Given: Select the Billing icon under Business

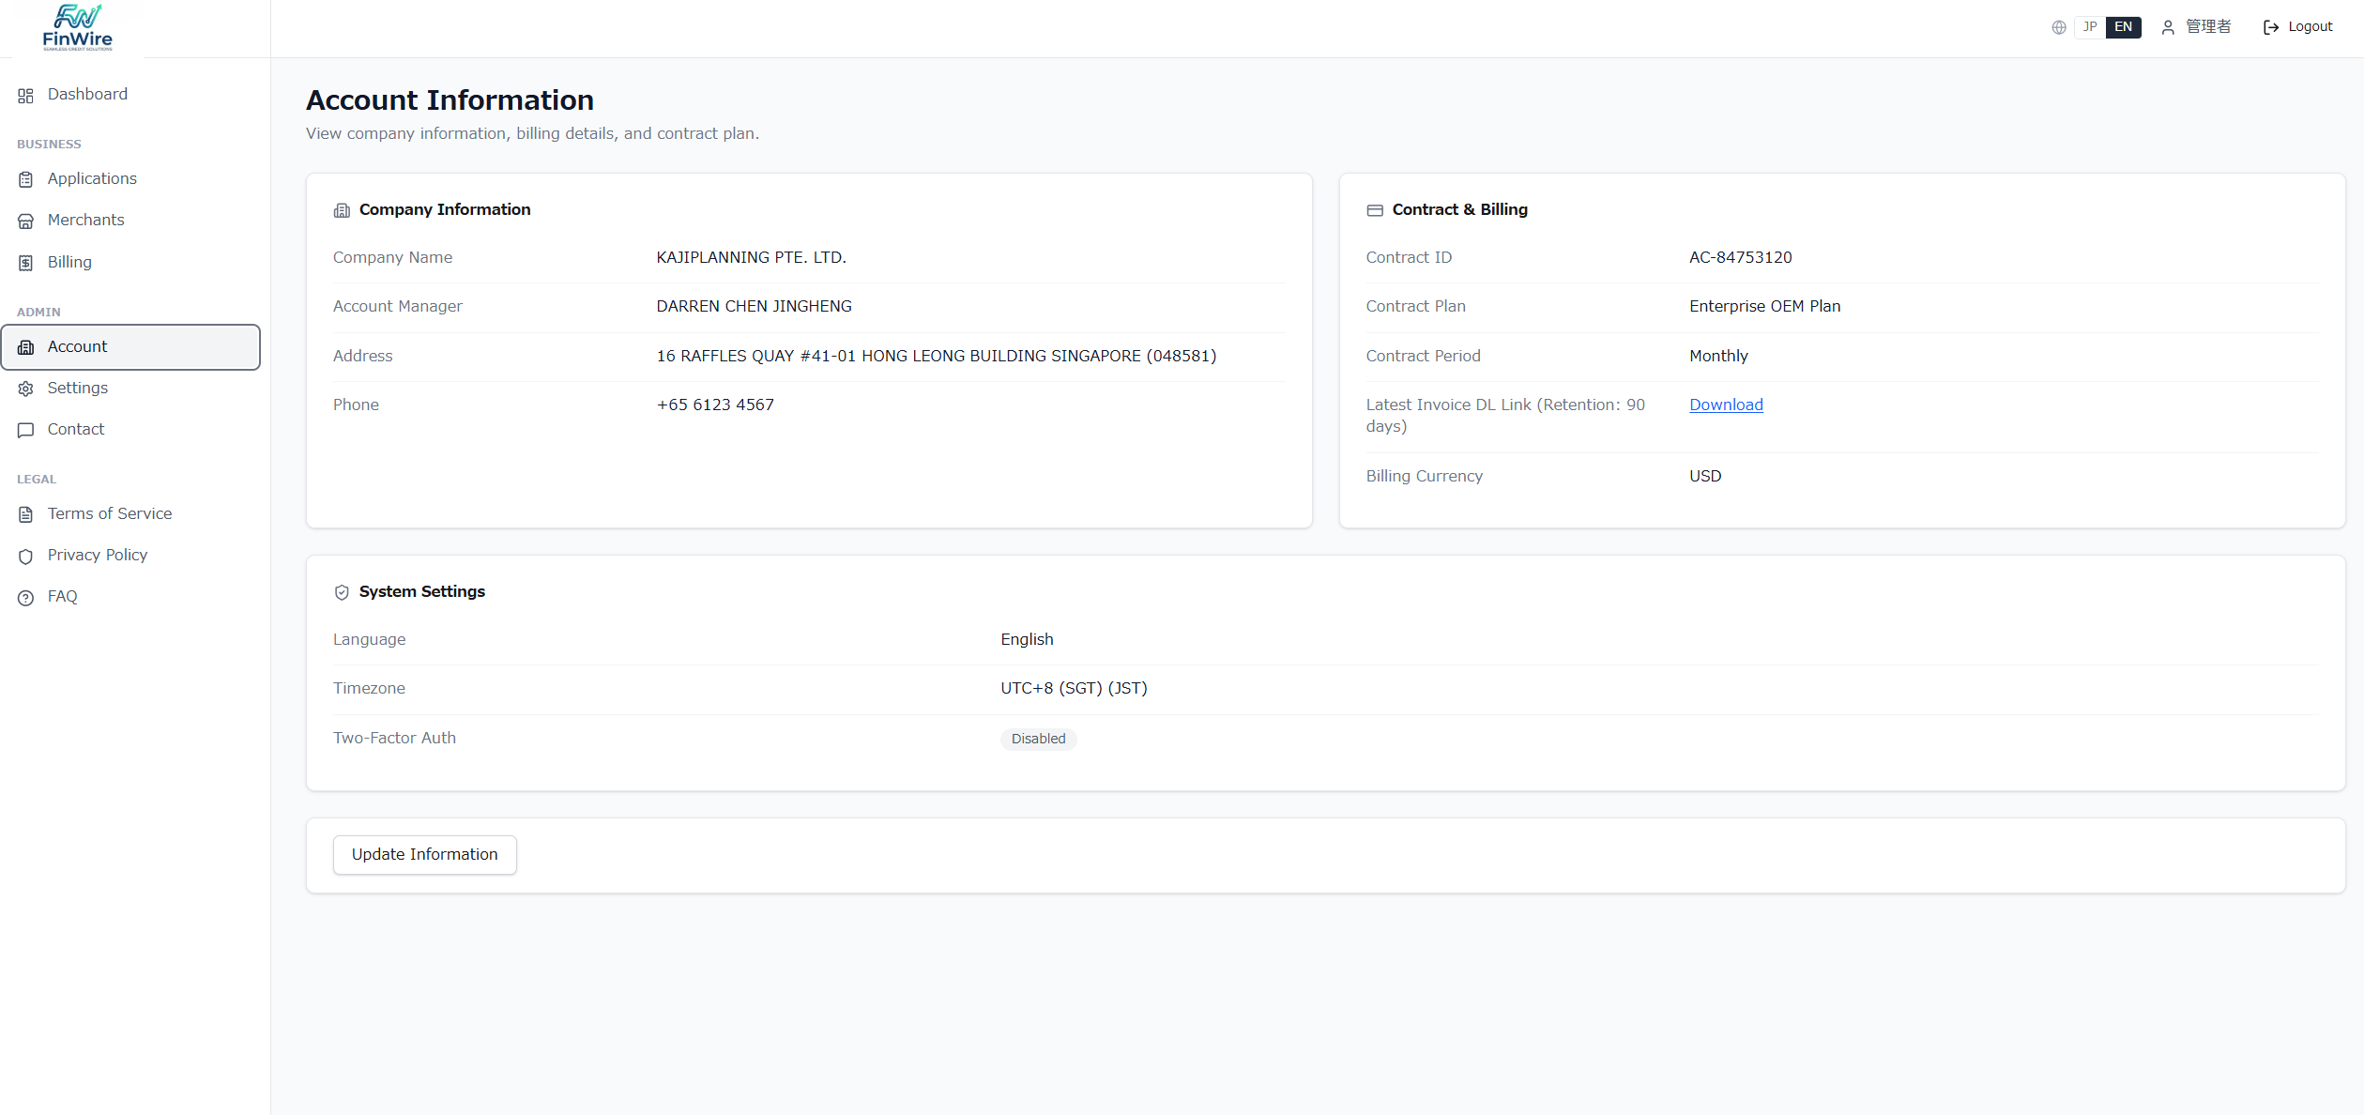Looking at the screenshot, I should (x=25, y=263).
